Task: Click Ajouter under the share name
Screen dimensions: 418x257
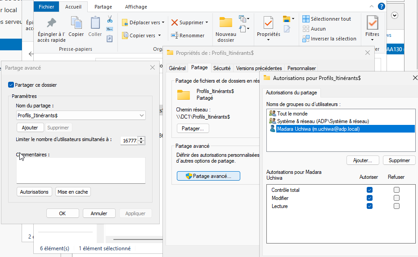Action: tap(30, 128)
